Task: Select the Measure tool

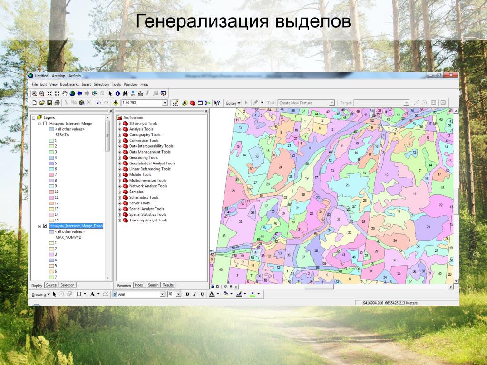Action: coord(140,93)
